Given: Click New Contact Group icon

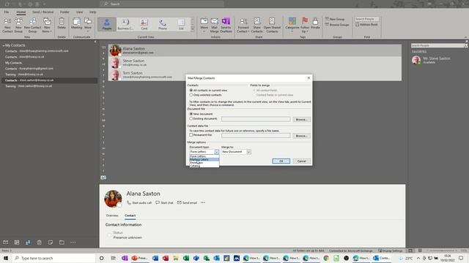Looking at the screenshot, I should [x=32, y=25].
